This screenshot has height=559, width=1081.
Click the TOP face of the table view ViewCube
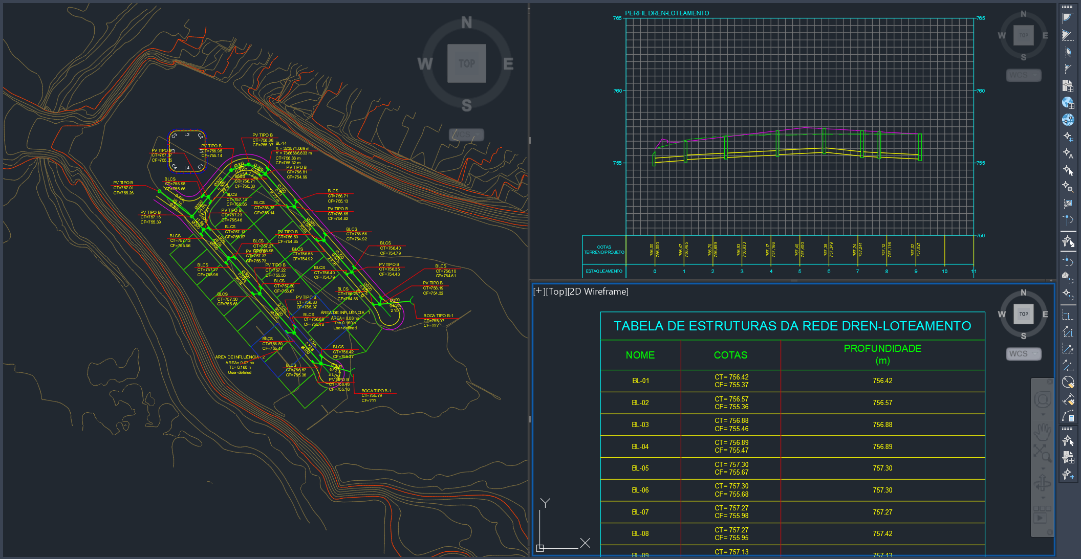pyautogui.click(x=1023, y=314)
